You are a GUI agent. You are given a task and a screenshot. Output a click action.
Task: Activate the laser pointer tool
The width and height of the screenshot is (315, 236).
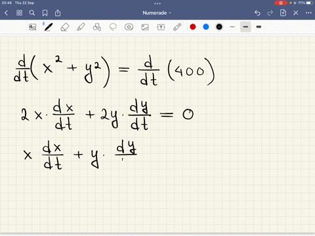coord(177,27)
